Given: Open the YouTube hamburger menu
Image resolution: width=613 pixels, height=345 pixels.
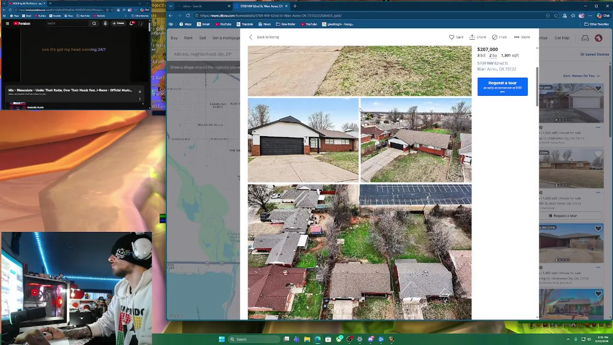Looking at the screenshot, I should (7, 23).
